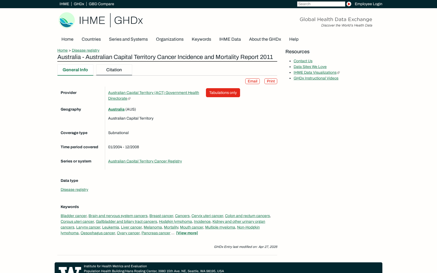The image size is (437, 273).
Task: Open the Mouth cancer keyword
Action: [191, 227]
